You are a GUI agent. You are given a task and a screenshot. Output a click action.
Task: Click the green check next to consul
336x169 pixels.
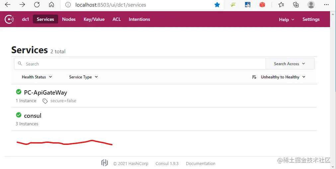click(19, 115)
